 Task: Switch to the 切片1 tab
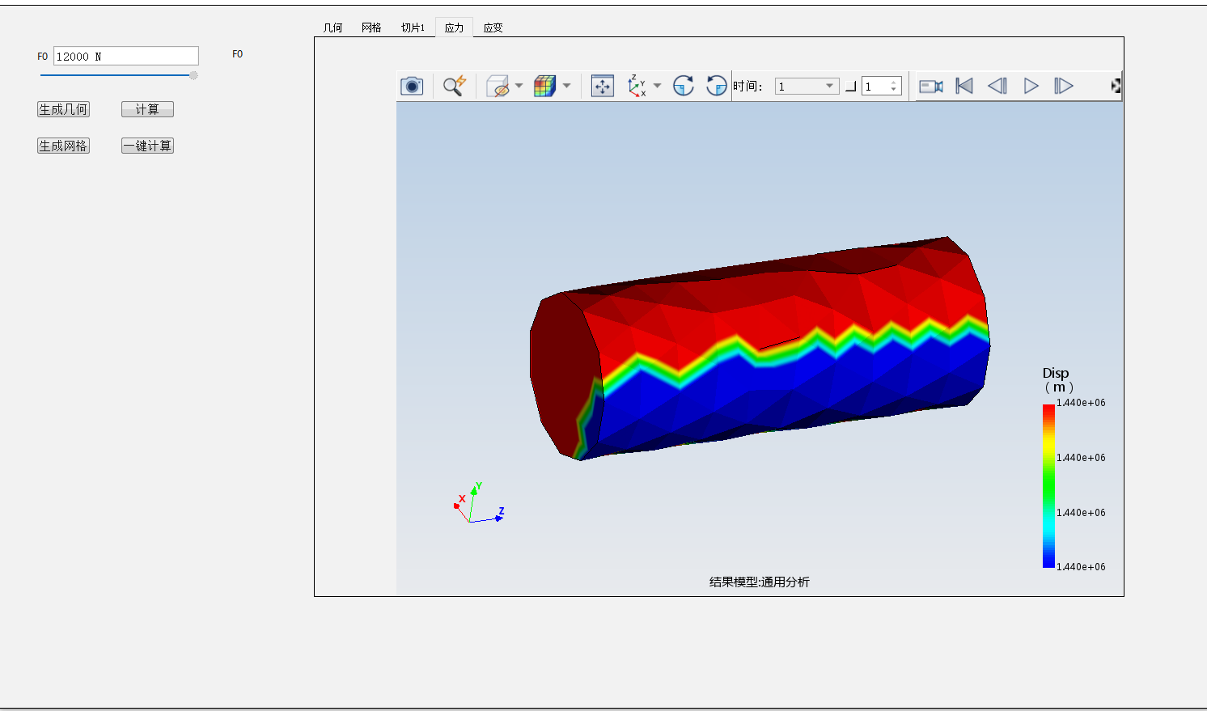click(x=413, y=28)
